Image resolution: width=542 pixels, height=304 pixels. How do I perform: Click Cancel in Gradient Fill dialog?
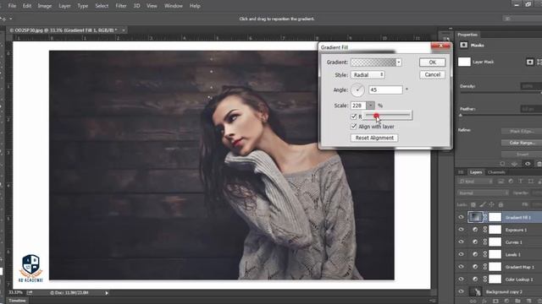pyautogui.click(x=433, y=75)
